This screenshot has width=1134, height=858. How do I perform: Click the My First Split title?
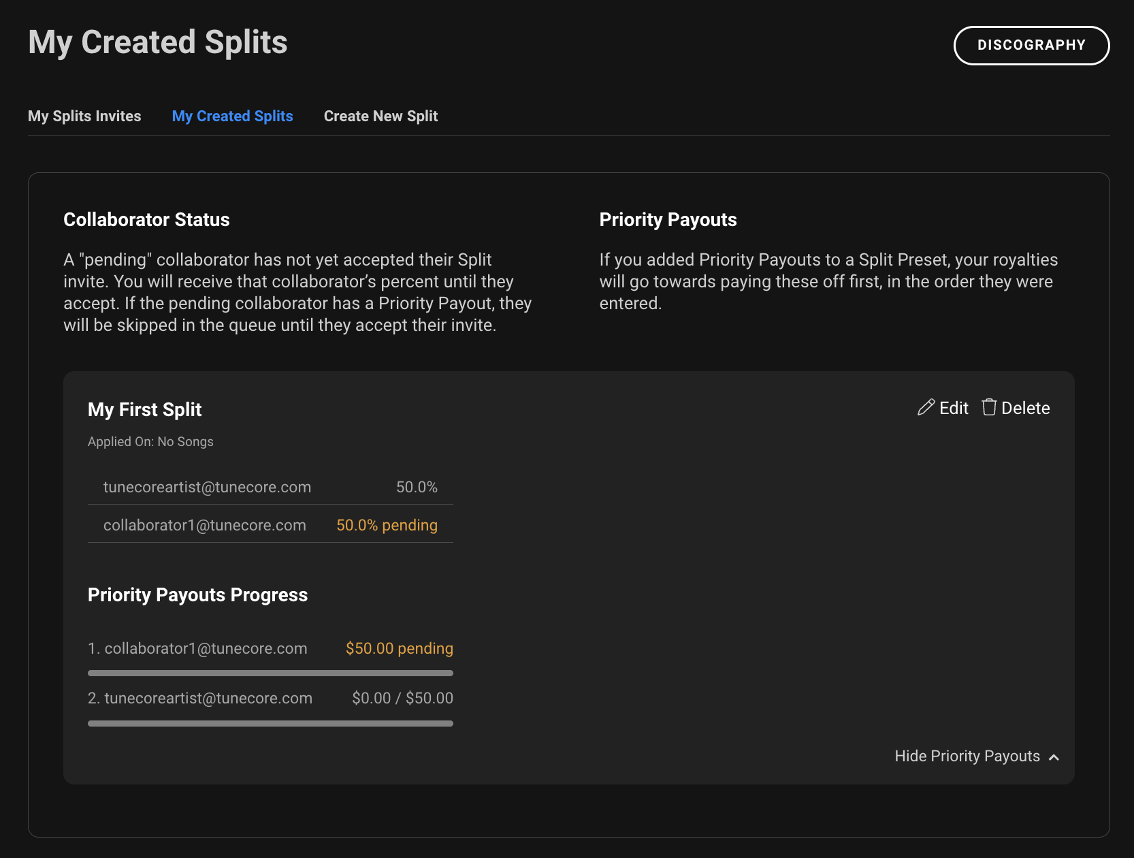click(144, 409)
